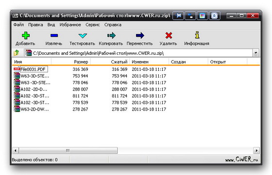The height and width of the screenshot is (175, 272).
Task: Click first blue title bar button
Action: (x=178, y=16)
